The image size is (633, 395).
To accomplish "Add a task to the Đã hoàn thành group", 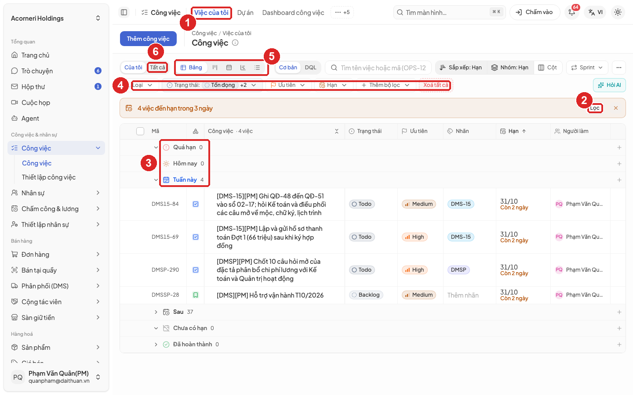I will tap(619, 345).
